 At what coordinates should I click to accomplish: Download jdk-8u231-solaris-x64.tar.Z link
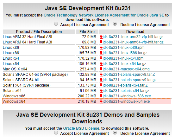[125, 85]
